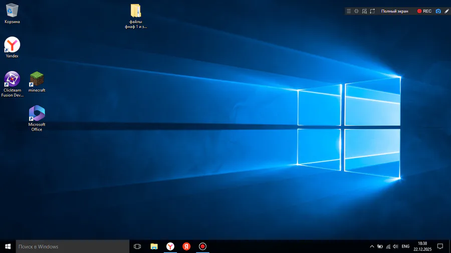Take a screenshot with the camera icon
This screenshot has height=253, width=451.
(x=438, y=11)
